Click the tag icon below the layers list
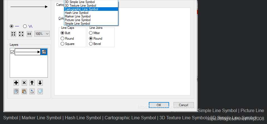Screen dimensions: 267x124 click(40, 91)
